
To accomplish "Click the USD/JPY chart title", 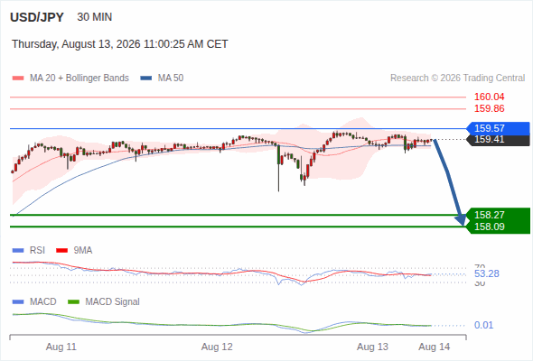I will pyautogui.click(x=37, y=17).
